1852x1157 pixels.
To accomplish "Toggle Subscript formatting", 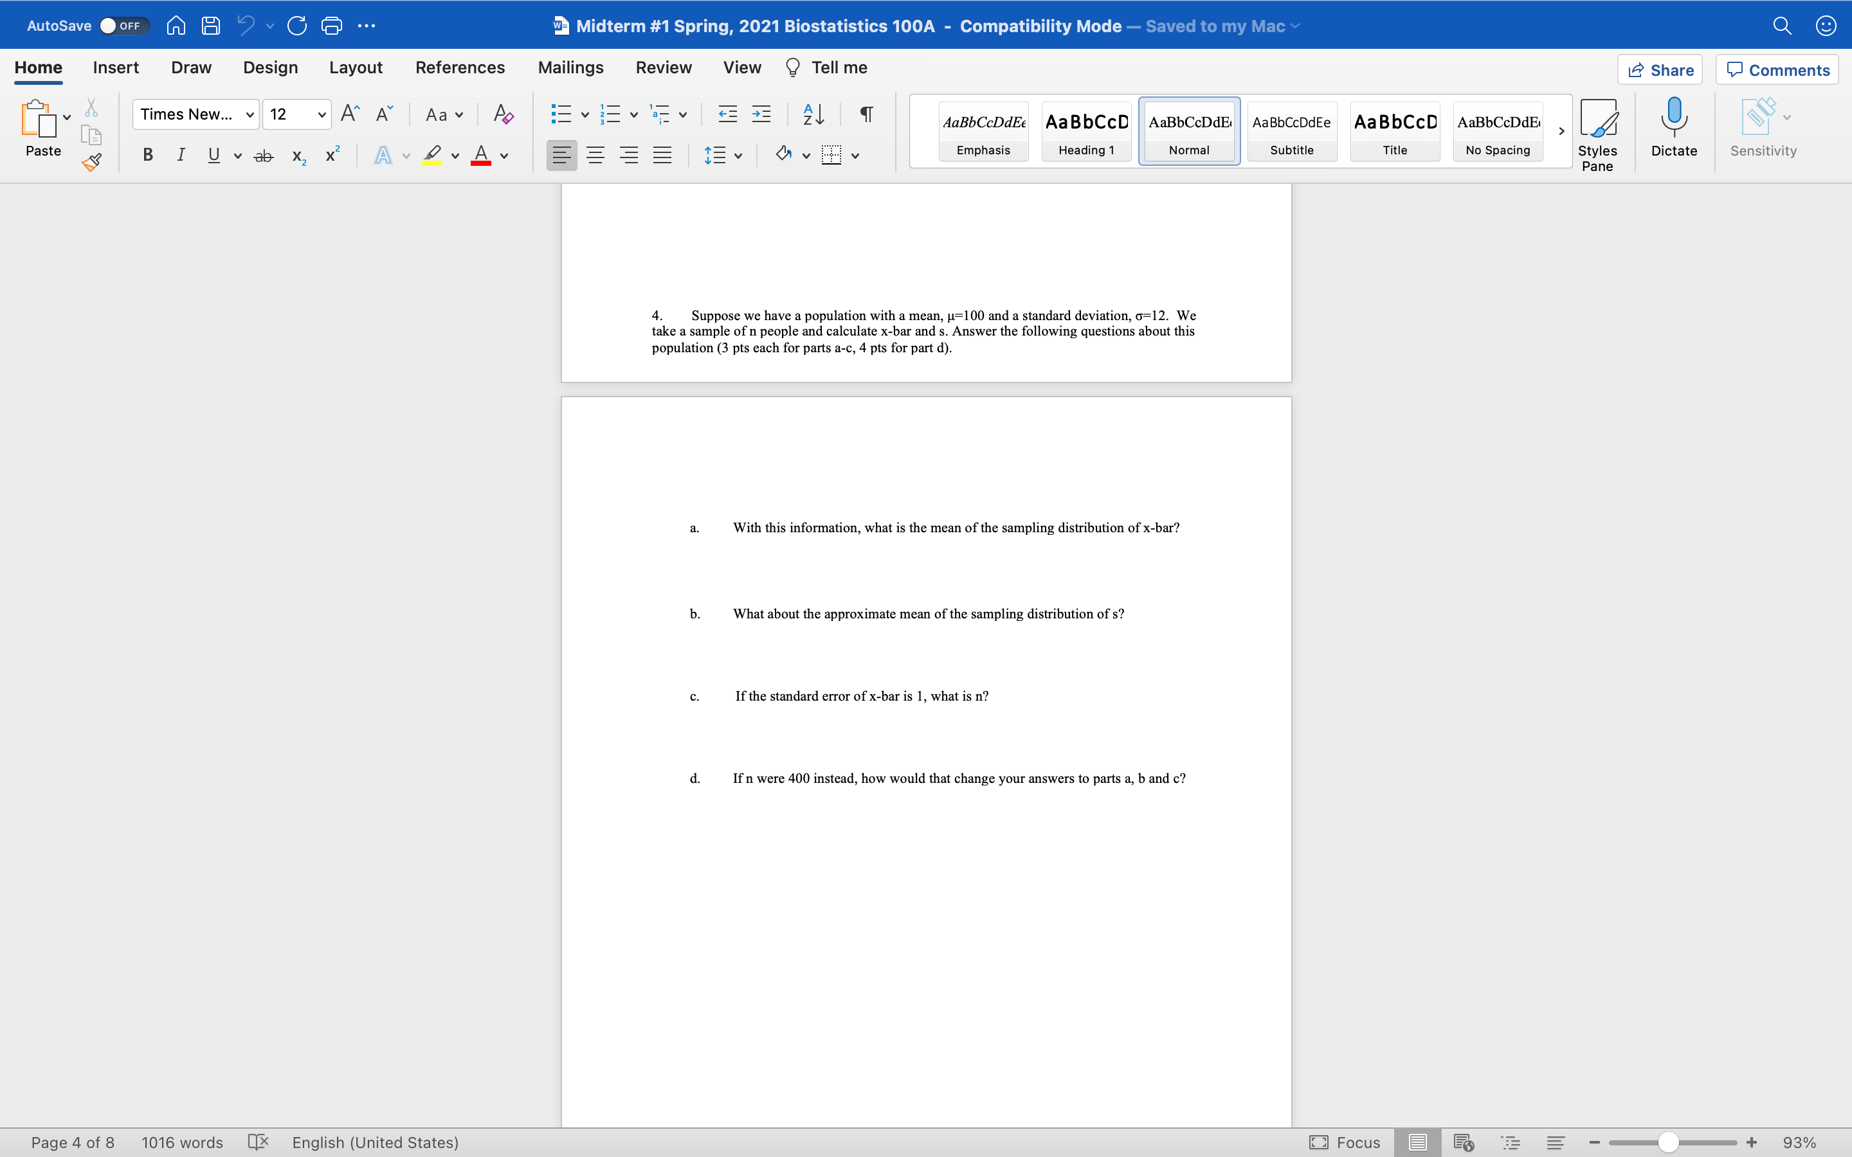I will click(x=299, y=156).
